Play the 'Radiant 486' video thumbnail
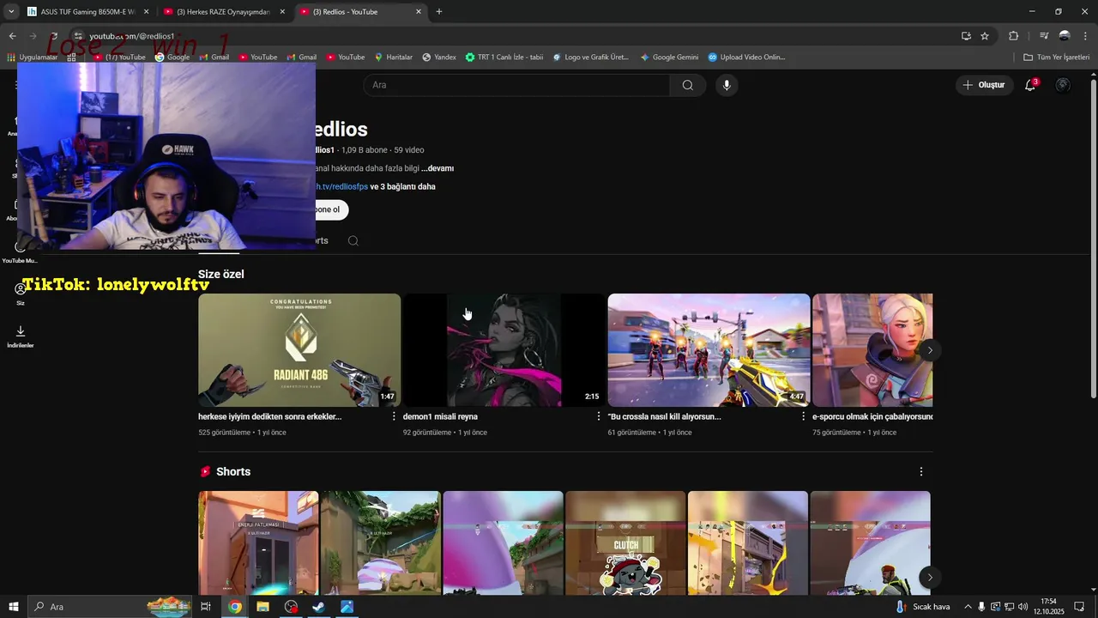1098x618 pixels. coord(299,350)
